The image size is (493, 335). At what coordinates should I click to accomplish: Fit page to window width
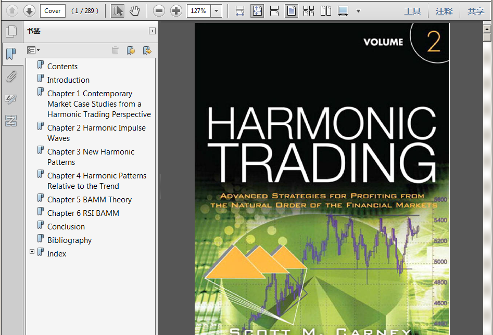240,11
